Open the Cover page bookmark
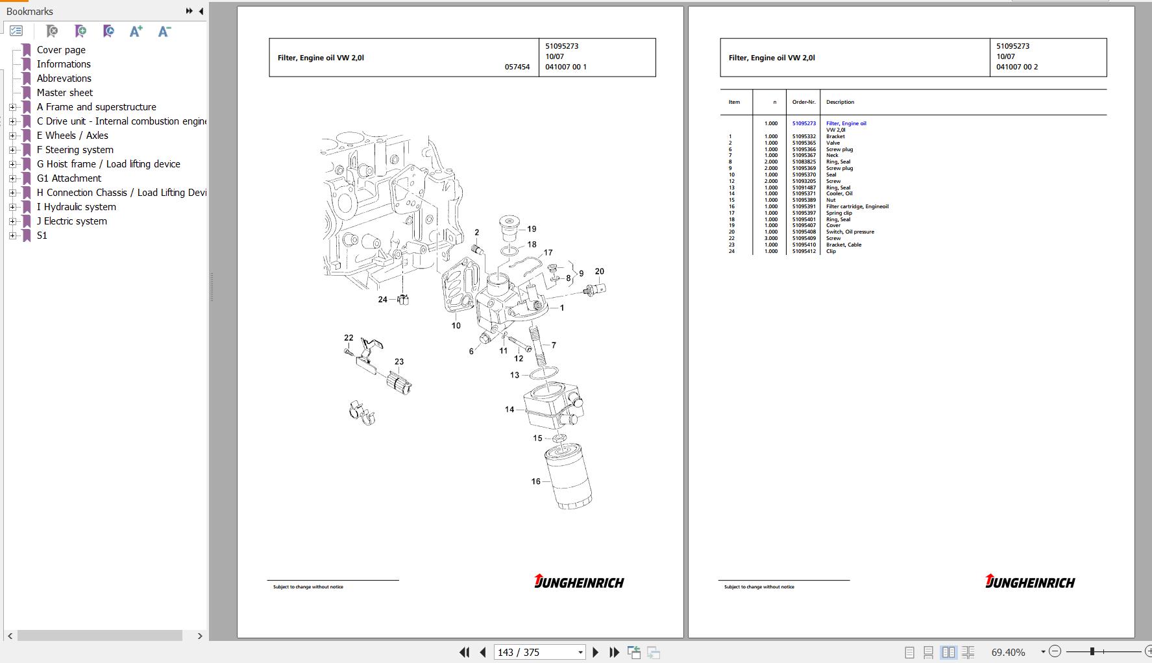The height and width of the screenshot is (663, 1152). [61, 50]
